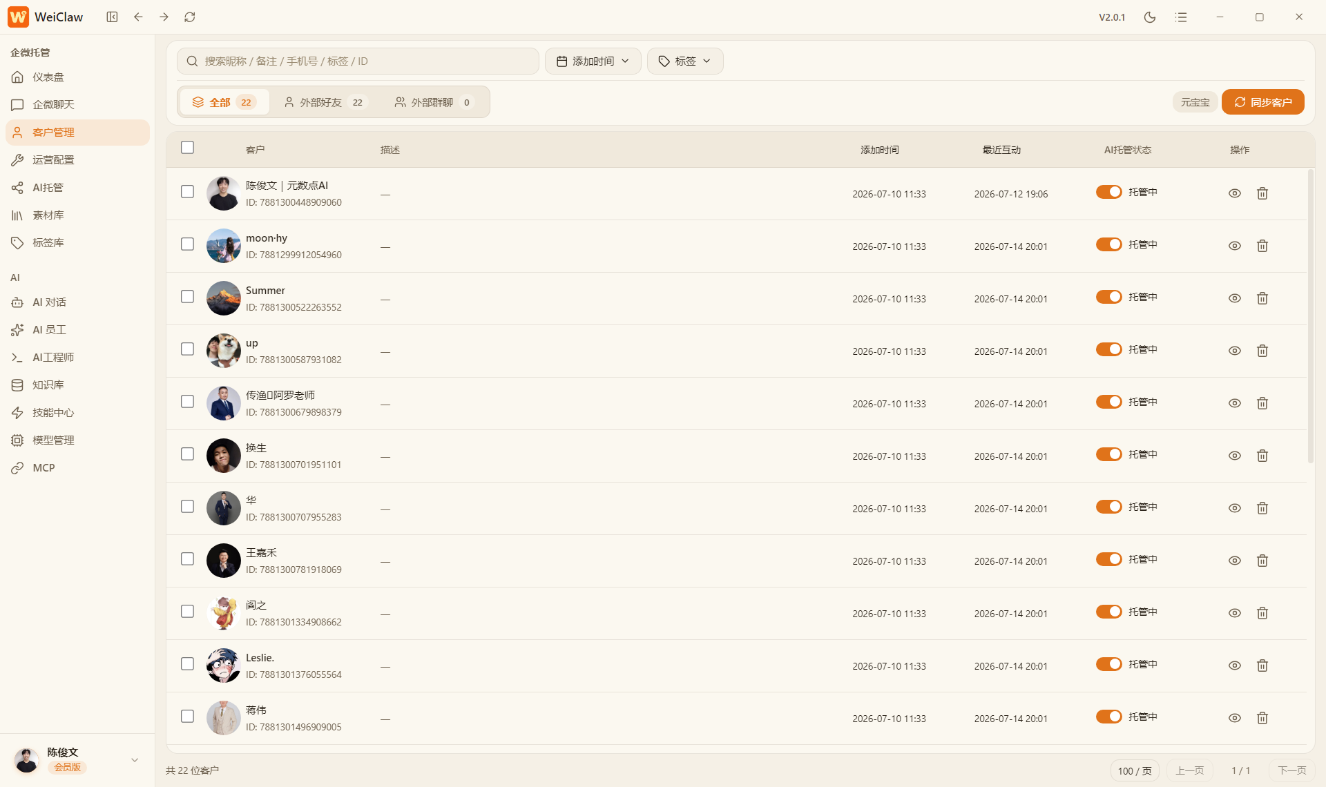The height and width of the screenshot is (787, 1326).
Task: Turn off AI托管 toggle for 陈俊文
Action: coord(1109,192)
